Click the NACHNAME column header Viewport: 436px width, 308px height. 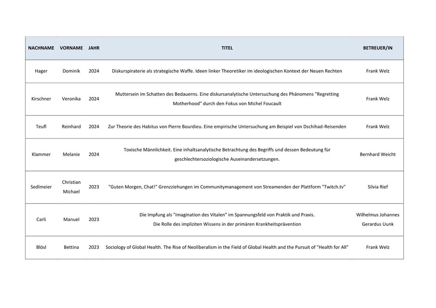pyautogui.click(x=41, y=48)
